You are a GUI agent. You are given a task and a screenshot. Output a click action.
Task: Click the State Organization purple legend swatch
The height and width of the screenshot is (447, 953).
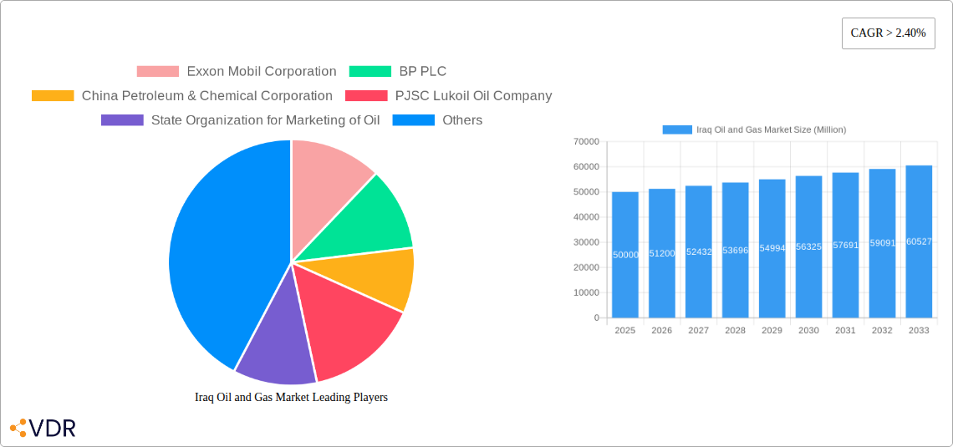(122, 120)
